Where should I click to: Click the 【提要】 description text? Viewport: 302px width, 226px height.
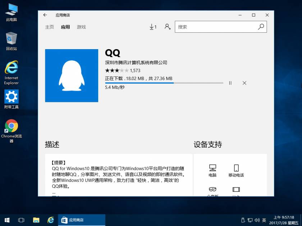[59, 163]
